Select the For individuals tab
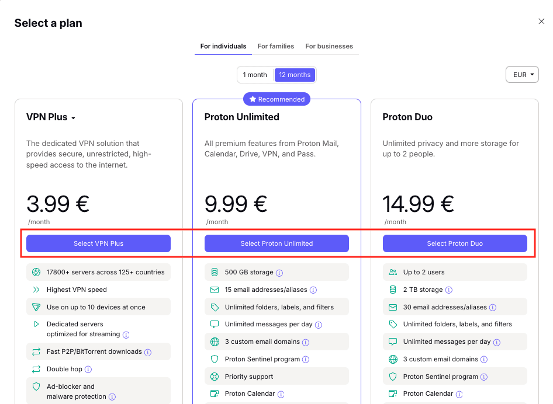This screenshot has width=553, height=404. [x=223, y=46]
